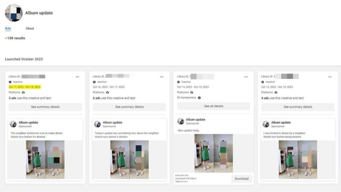Open the three-dots menu on the third ad card
341x192 pixels.
click(246, 77)
